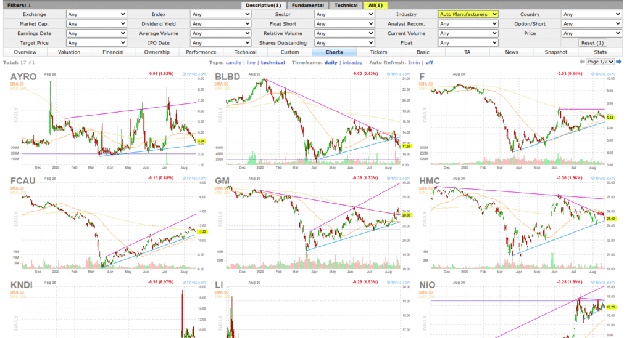Viewport: 632px width, 338px height.
Task: Open the Financial view tab
Action: [113, 52]
